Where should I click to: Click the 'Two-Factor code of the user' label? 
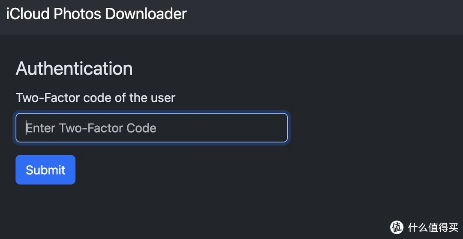[95, 97]
